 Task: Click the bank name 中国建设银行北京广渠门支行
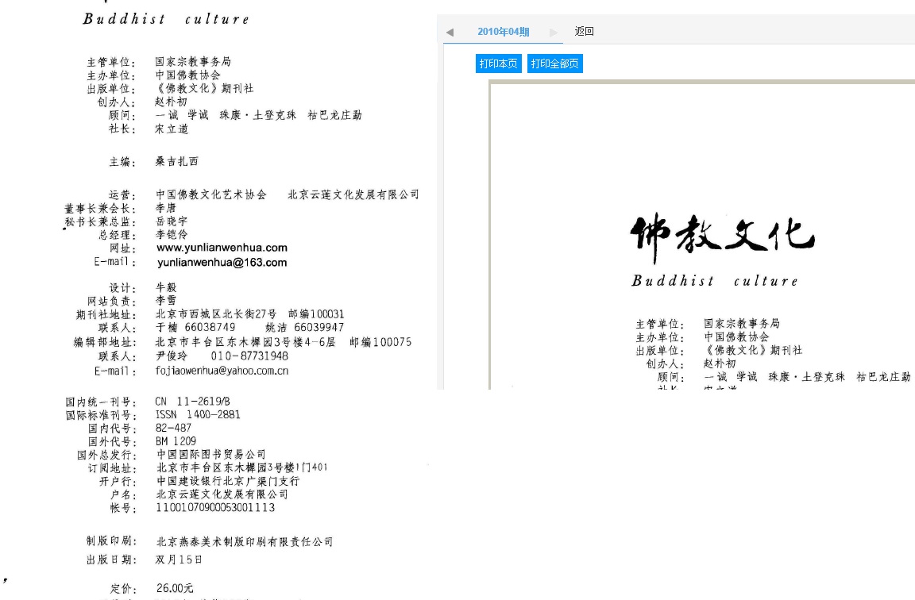228,481
